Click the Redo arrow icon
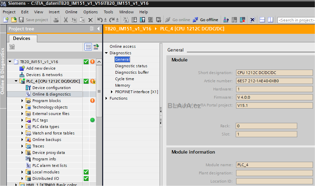 click(112, 20)
